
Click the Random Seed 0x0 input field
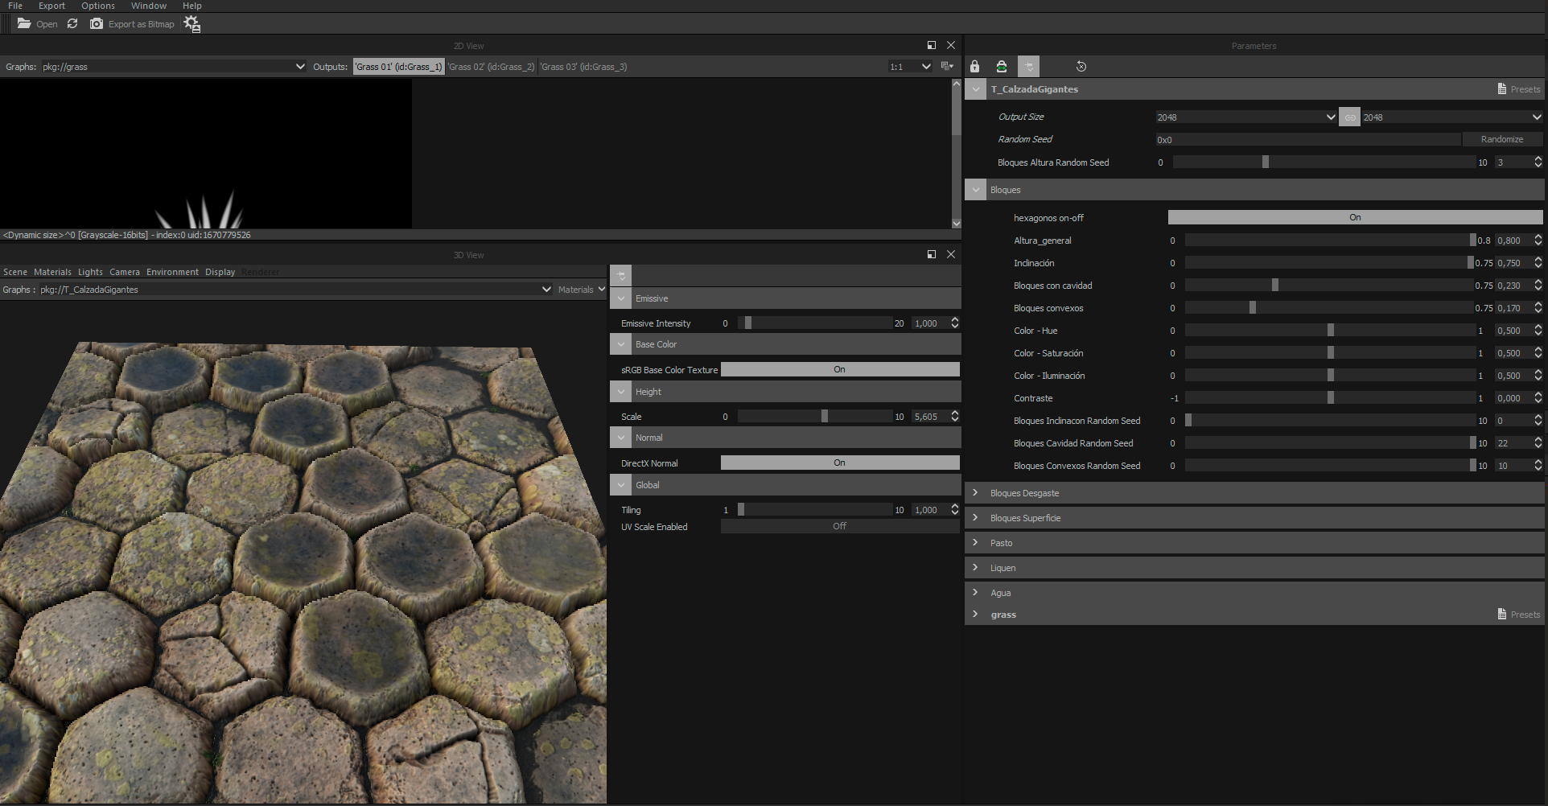point(1307,140)
